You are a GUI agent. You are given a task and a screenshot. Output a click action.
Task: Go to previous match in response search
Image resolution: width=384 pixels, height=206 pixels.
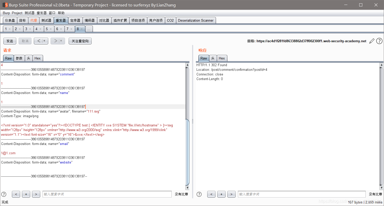[211, 194]
